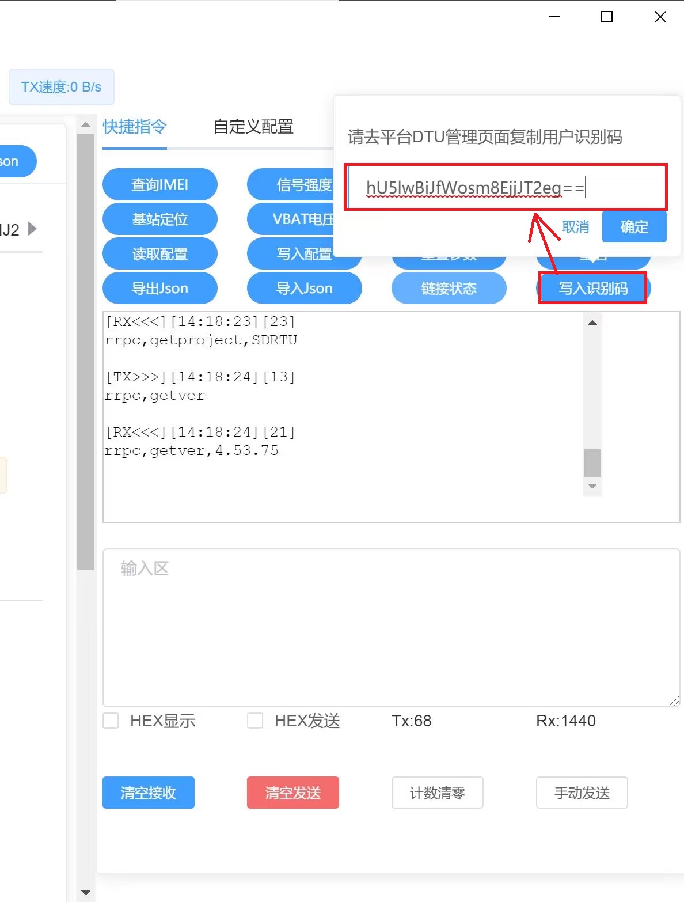Click the log pane scrollbar thumb
Image resolution: width=684 pixels, height=902 pixels.
pyautogui.click(x=592, y=463)
